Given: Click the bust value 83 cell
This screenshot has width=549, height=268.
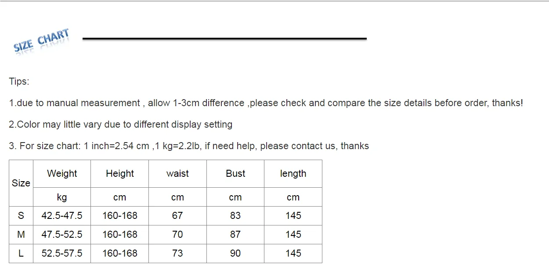Looking at the screenshot, I should coord(235,216).
